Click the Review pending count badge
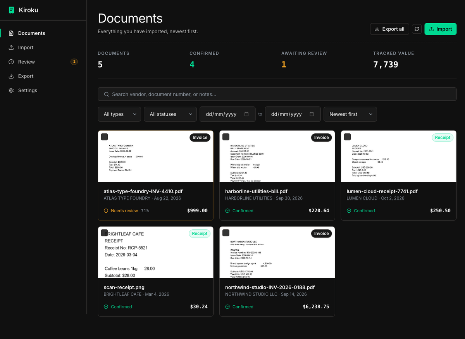The image size is (465, 339). (74, 62)
